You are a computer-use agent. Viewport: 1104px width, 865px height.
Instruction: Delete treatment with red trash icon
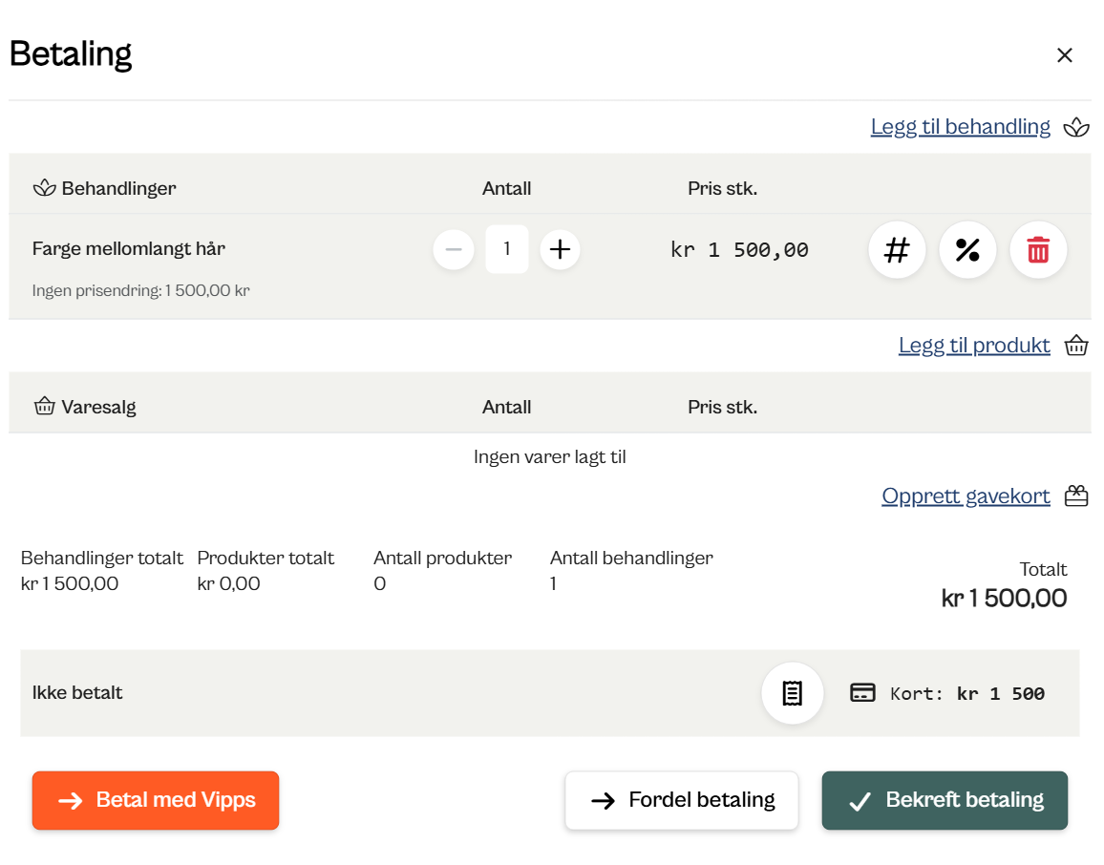coord(1038,250)
